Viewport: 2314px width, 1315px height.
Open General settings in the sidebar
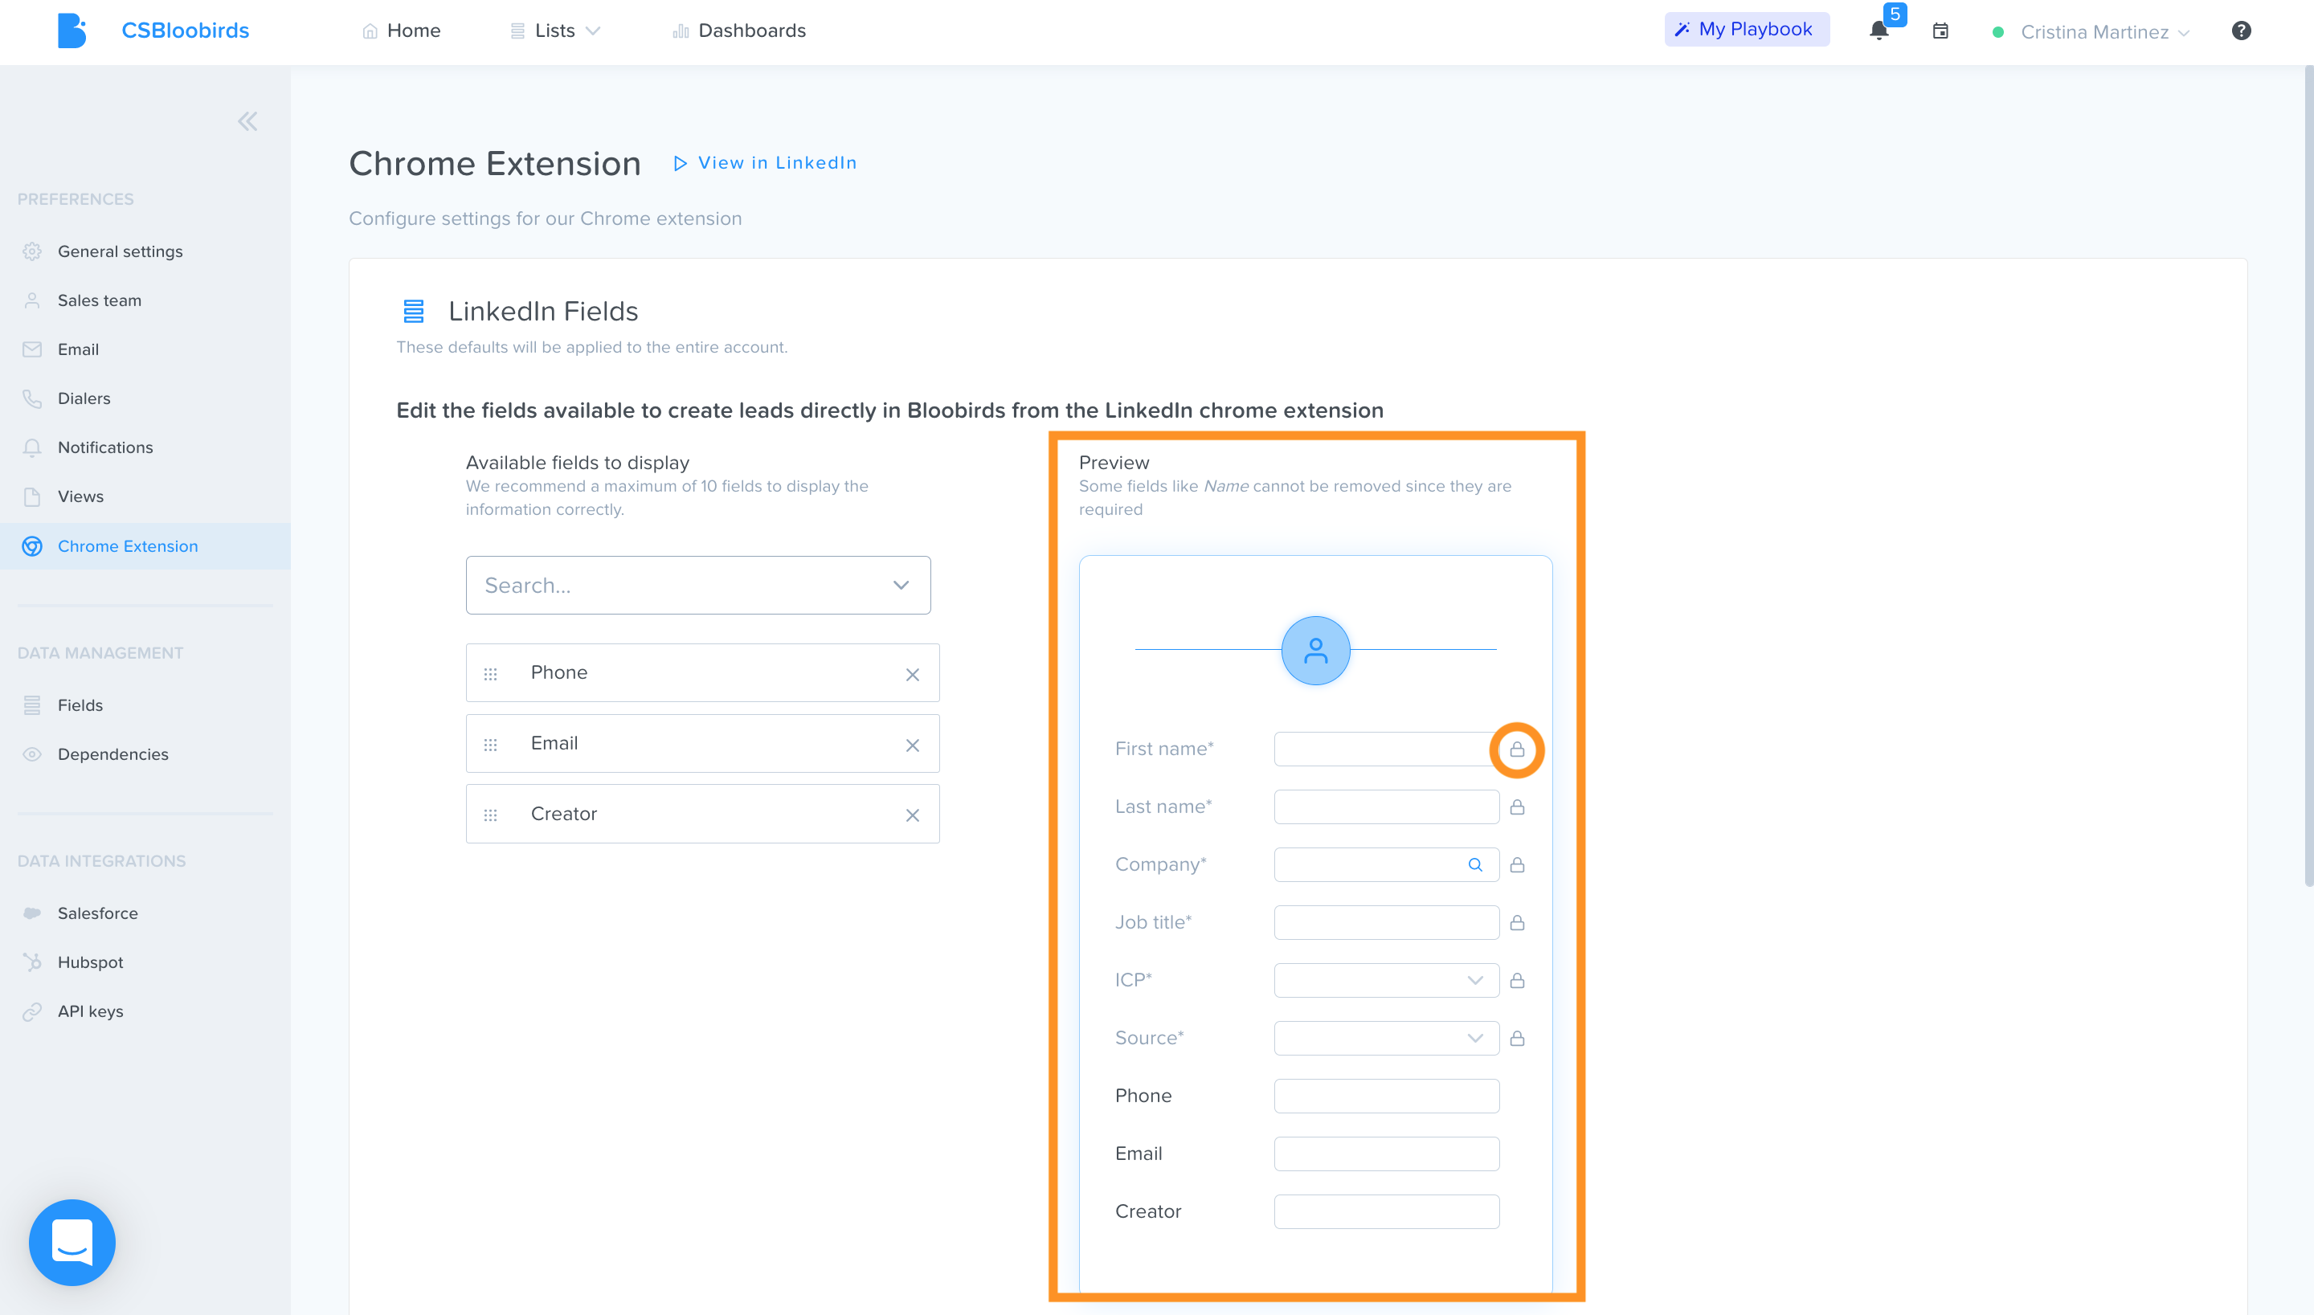coord(121,251)
